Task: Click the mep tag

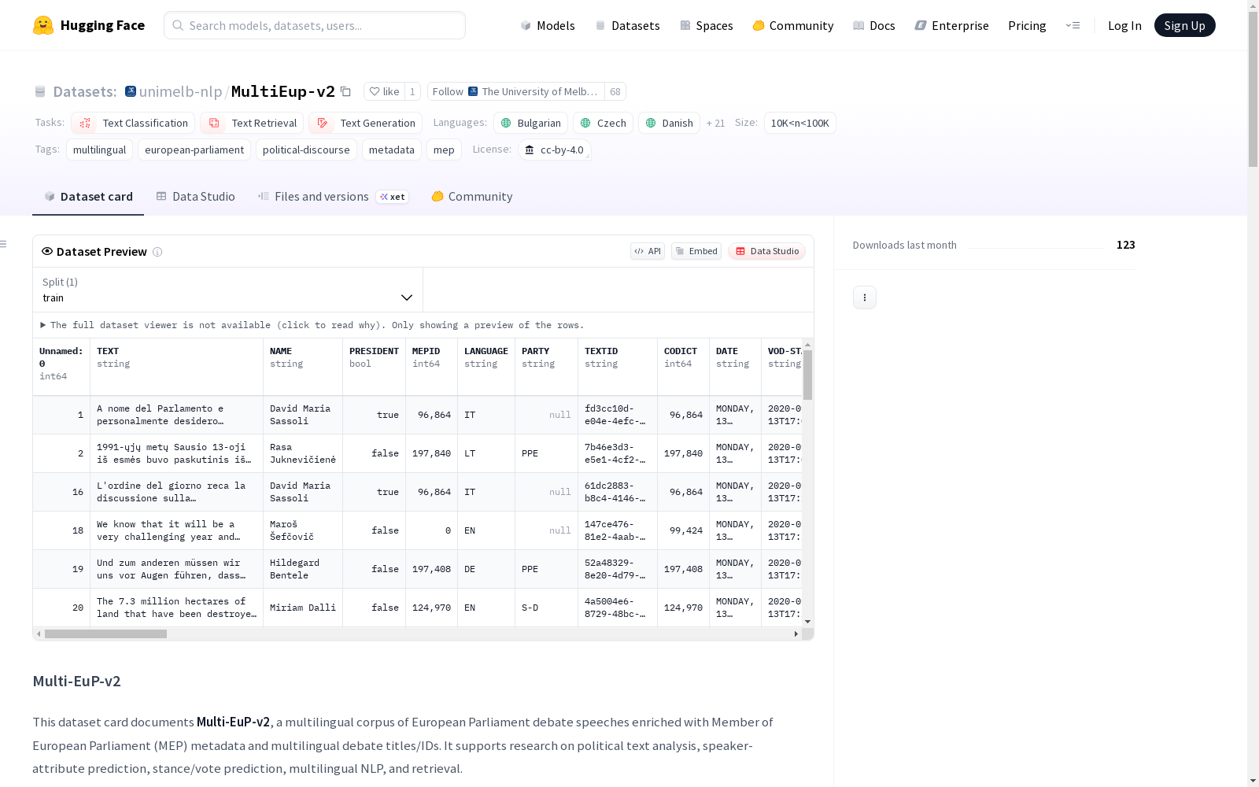Action: [x=444, y=150]
